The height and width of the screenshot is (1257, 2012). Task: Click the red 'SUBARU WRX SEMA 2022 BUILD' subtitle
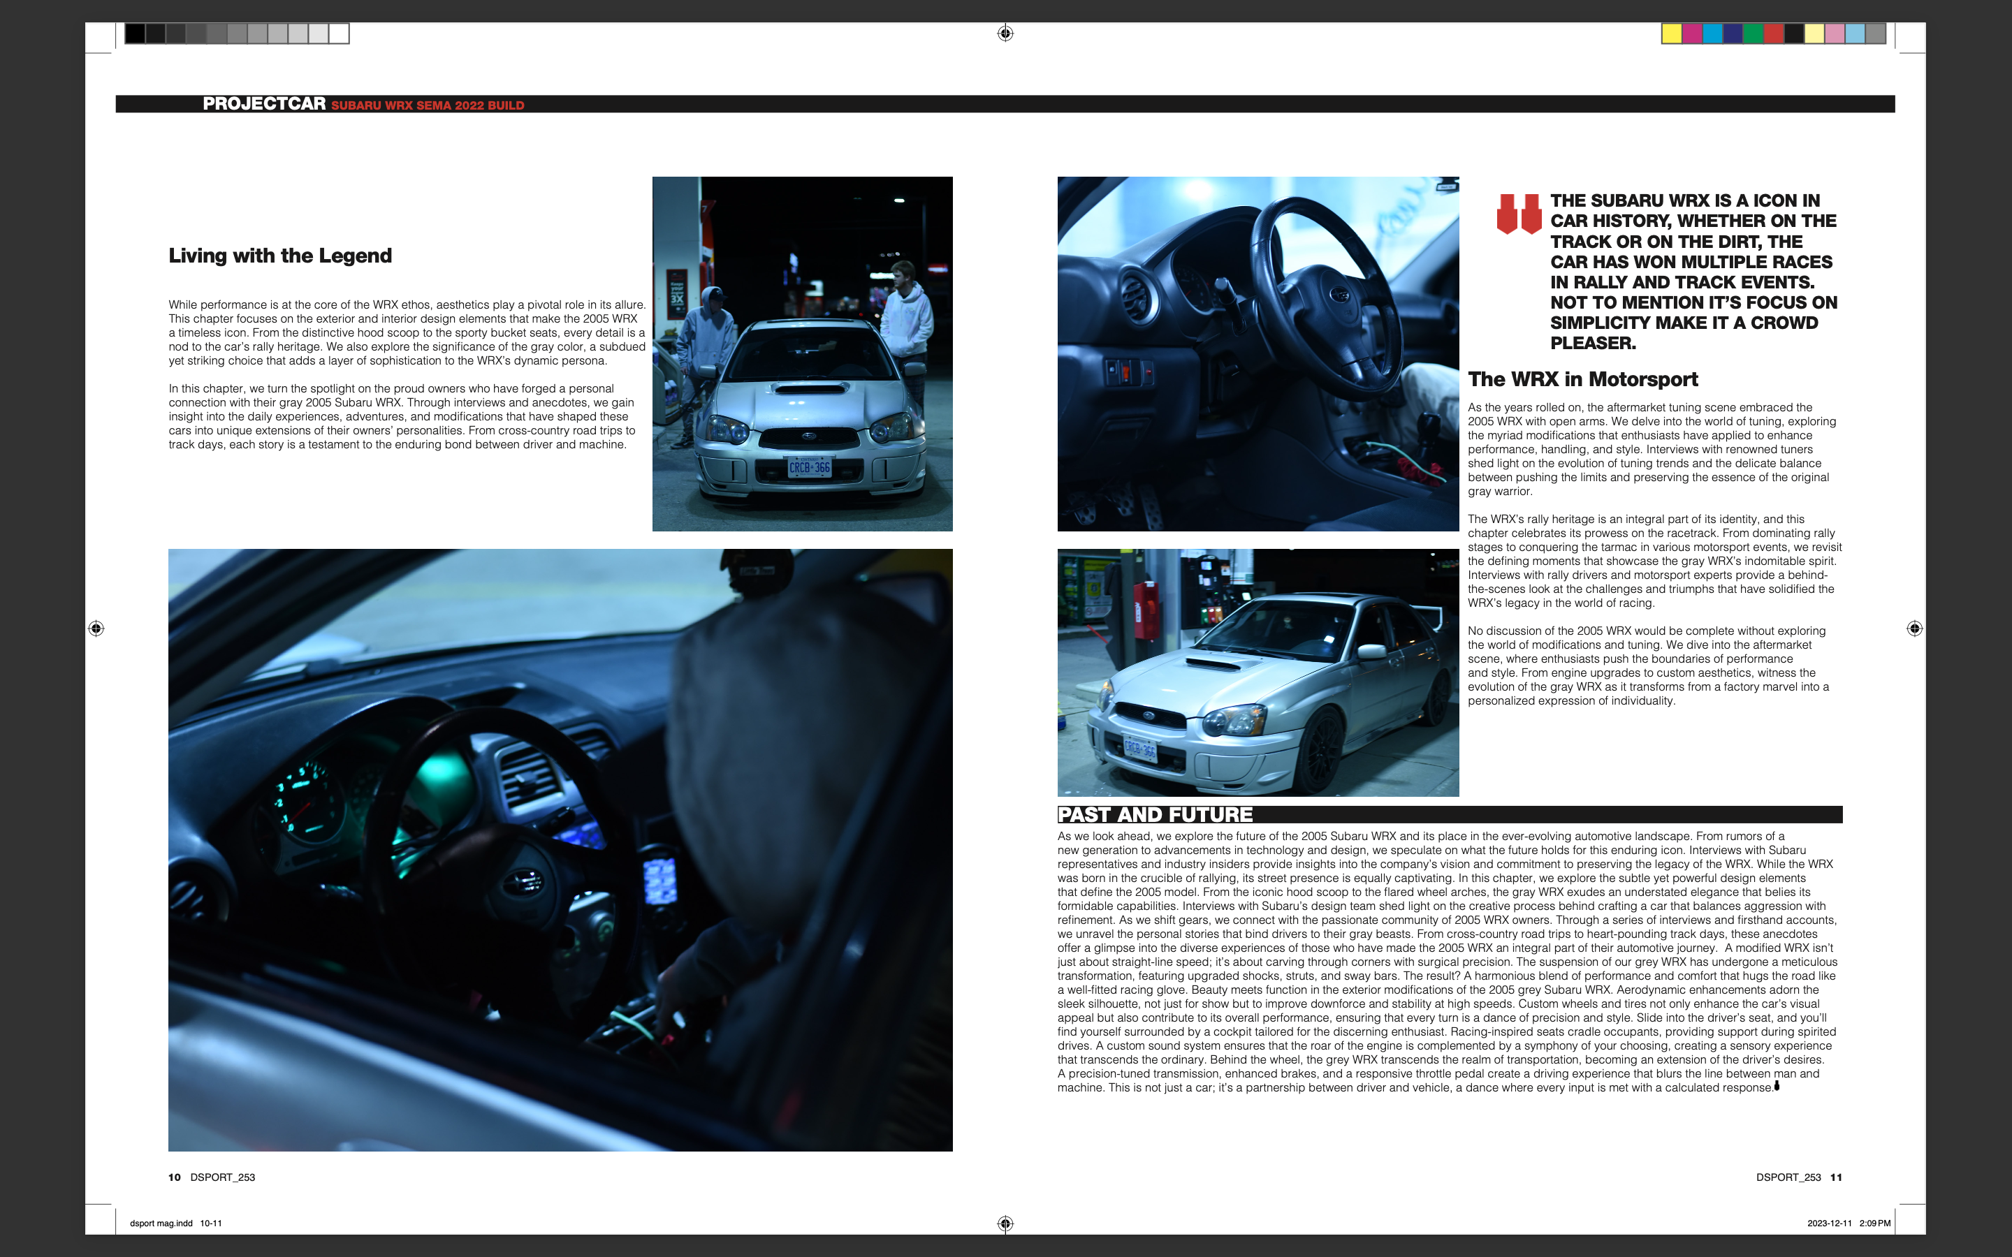pos(428,105)
